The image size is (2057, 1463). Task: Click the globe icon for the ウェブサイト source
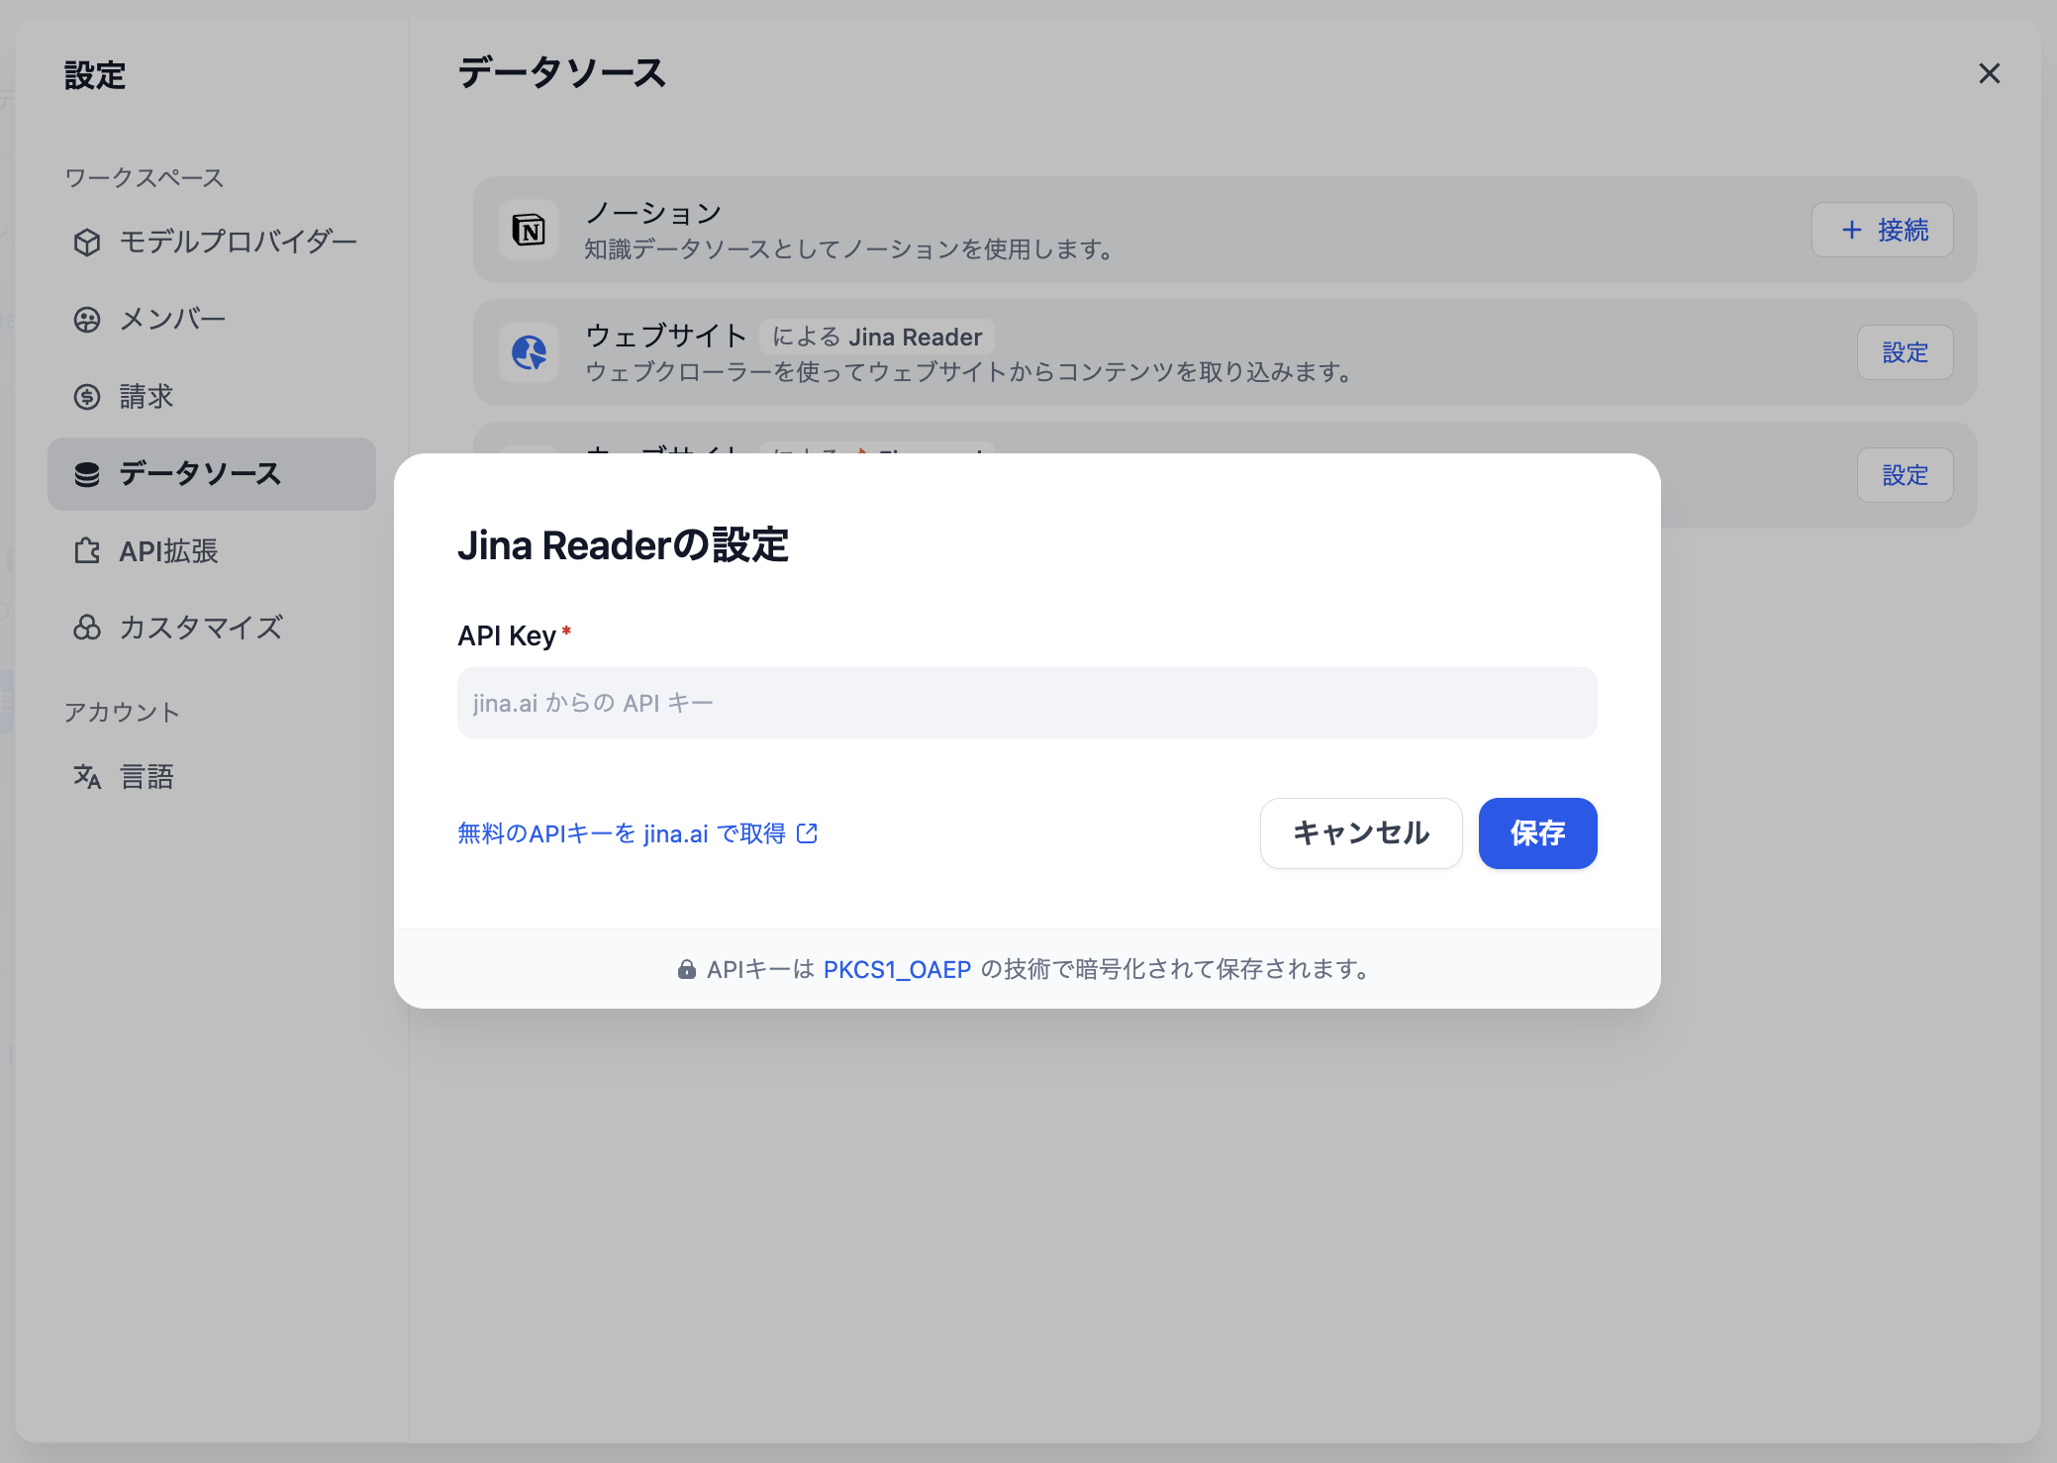(x=529, y=353)
